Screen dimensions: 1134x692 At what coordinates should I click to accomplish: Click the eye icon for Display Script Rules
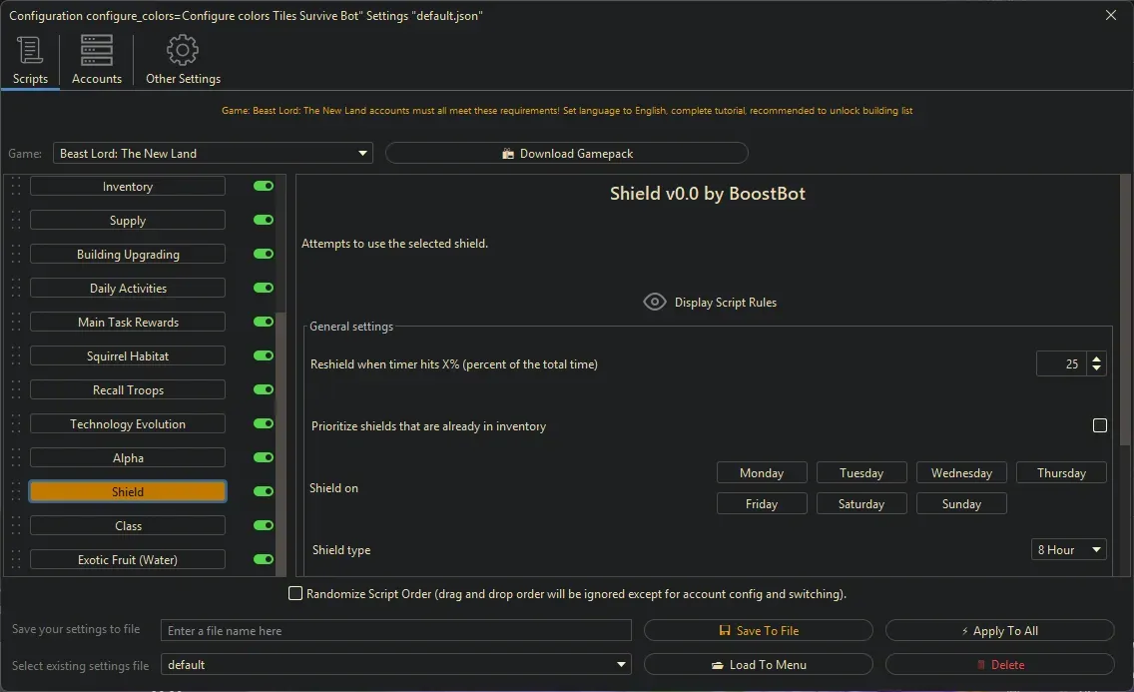pos(655,302)
